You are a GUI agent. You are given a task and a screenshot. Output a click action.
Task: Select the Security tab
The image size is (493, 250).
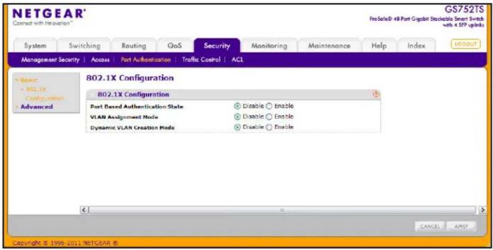217,46
